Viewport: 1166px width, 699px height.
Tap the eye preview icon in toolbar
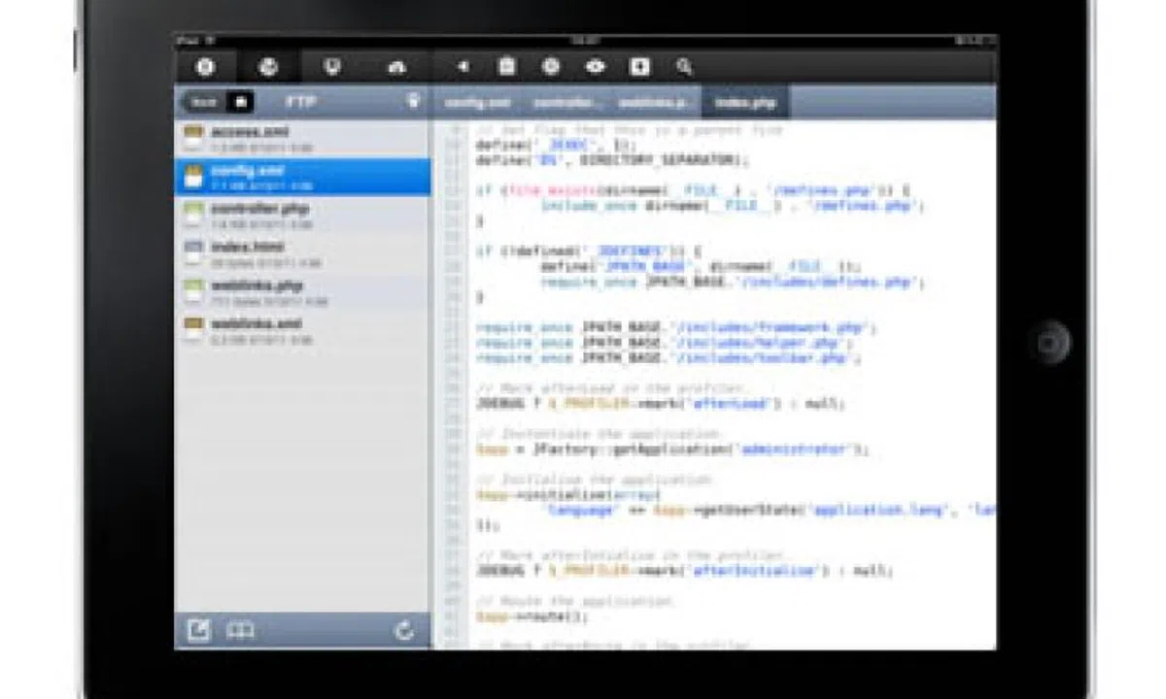tap(595, 67)
